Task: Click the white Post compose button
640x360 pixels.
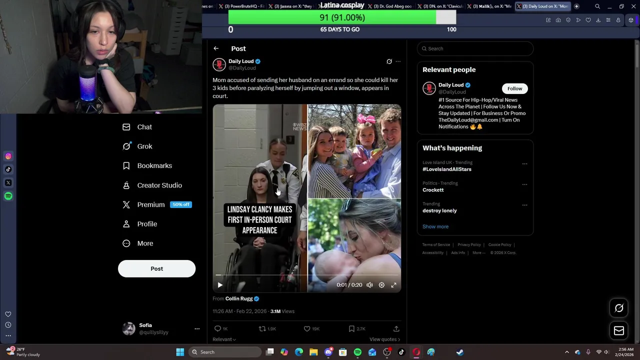Action: point(156,268)
